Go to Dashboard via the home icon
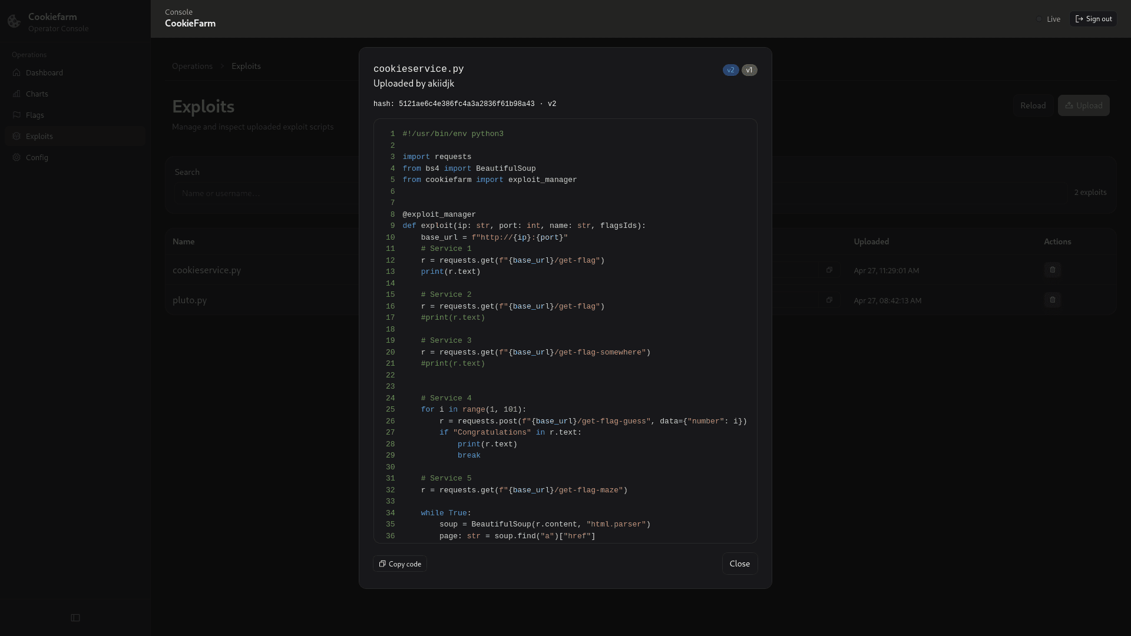Screen dimensions: 1131x636 16,72
